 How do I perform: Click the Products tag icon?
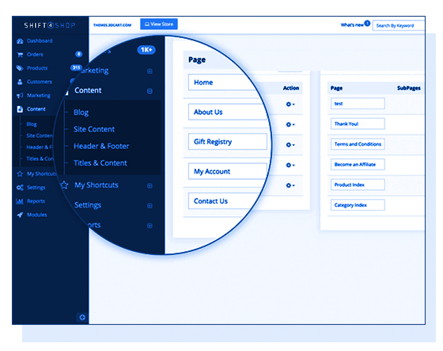coord(20,68)
